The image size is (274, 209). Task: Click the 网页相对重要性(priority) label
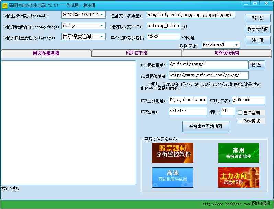click(29, 38)
